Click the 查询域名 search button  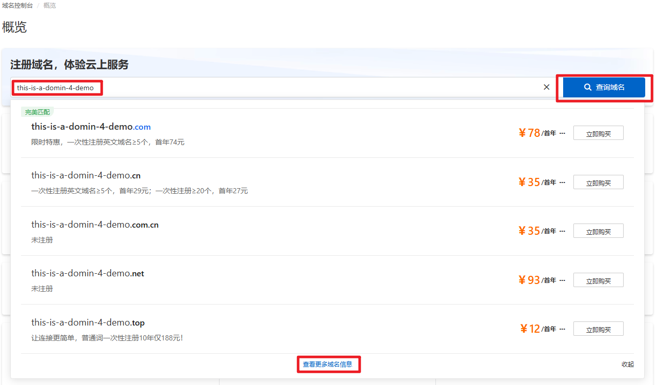point(604,87)
